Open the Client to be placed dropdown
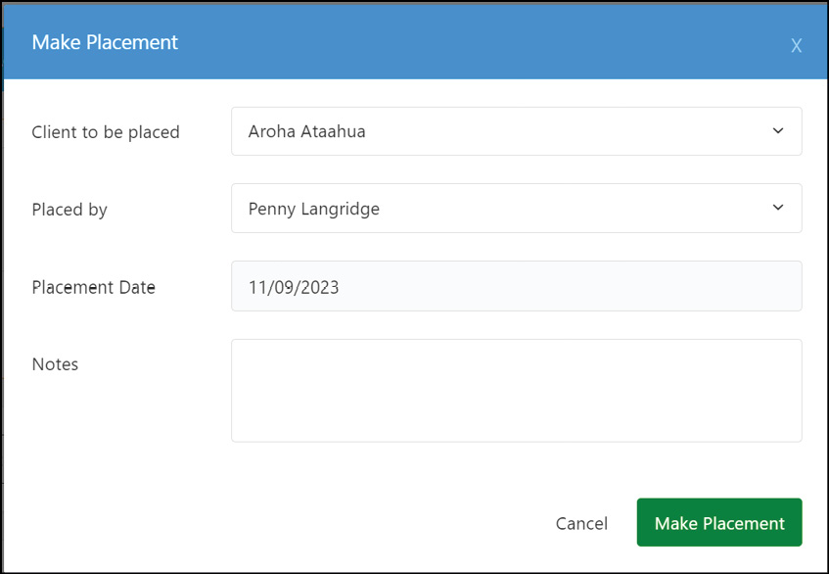This screenshot has height=574, width=829. tap(517, 131)
